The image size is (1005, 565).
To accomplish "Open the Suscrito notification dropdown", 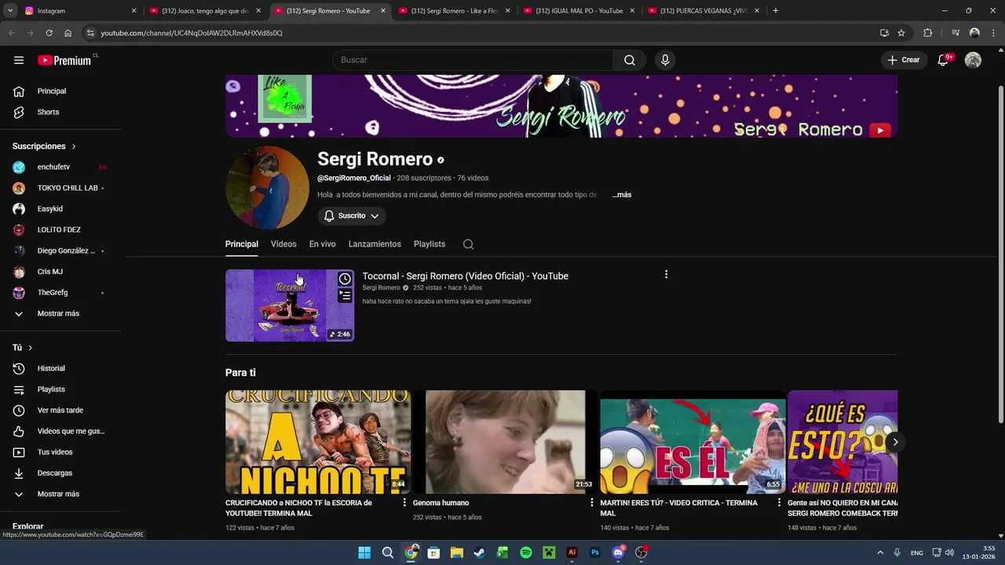I will click(352, 216).
